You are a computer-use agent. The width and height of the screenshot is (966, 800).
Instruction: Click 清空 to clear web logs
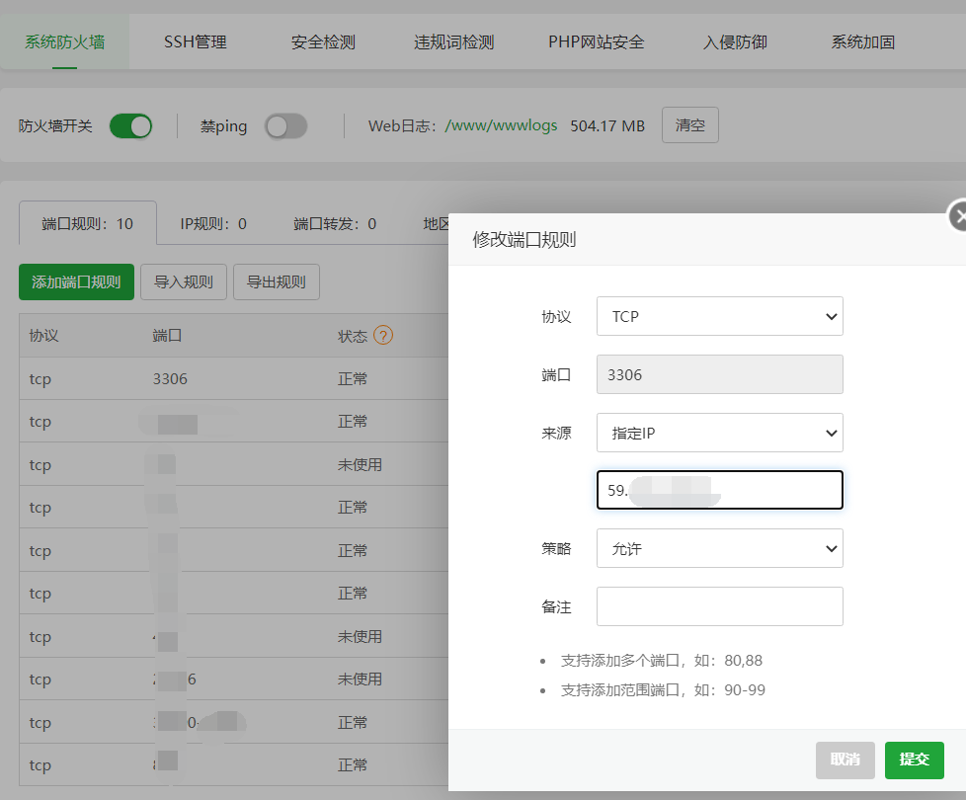(x=689, y=125)
